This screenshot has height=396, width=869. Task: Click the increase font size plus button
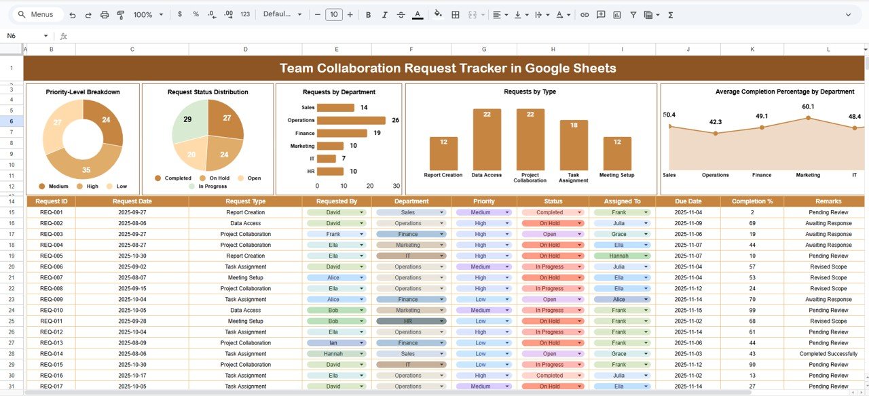click(x=350, y=14)
